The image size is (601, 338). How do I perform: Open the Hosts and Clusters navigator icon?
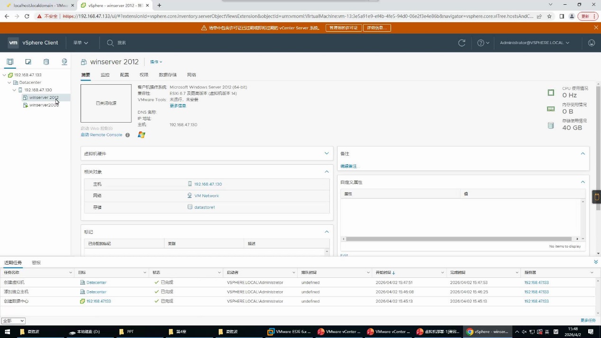click(10, 62)
